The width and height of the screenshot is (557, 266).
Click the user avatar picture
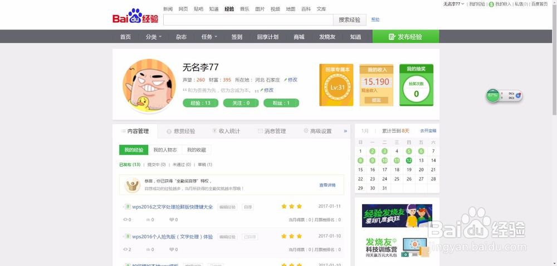(x=149, y=86)
